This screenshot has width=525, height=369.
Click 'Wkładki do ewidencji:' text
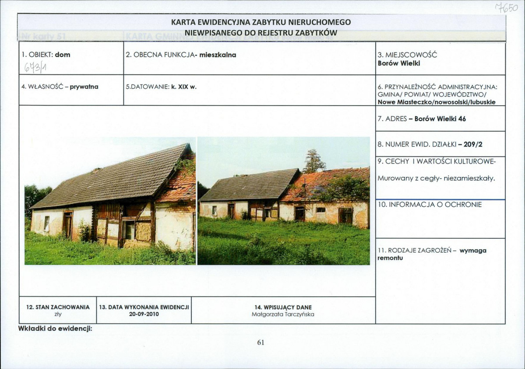(x=55, y=328)
